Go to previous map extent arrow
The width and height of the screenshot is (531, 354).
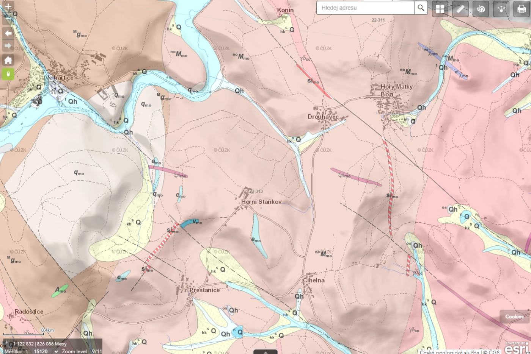pos(8,33)
